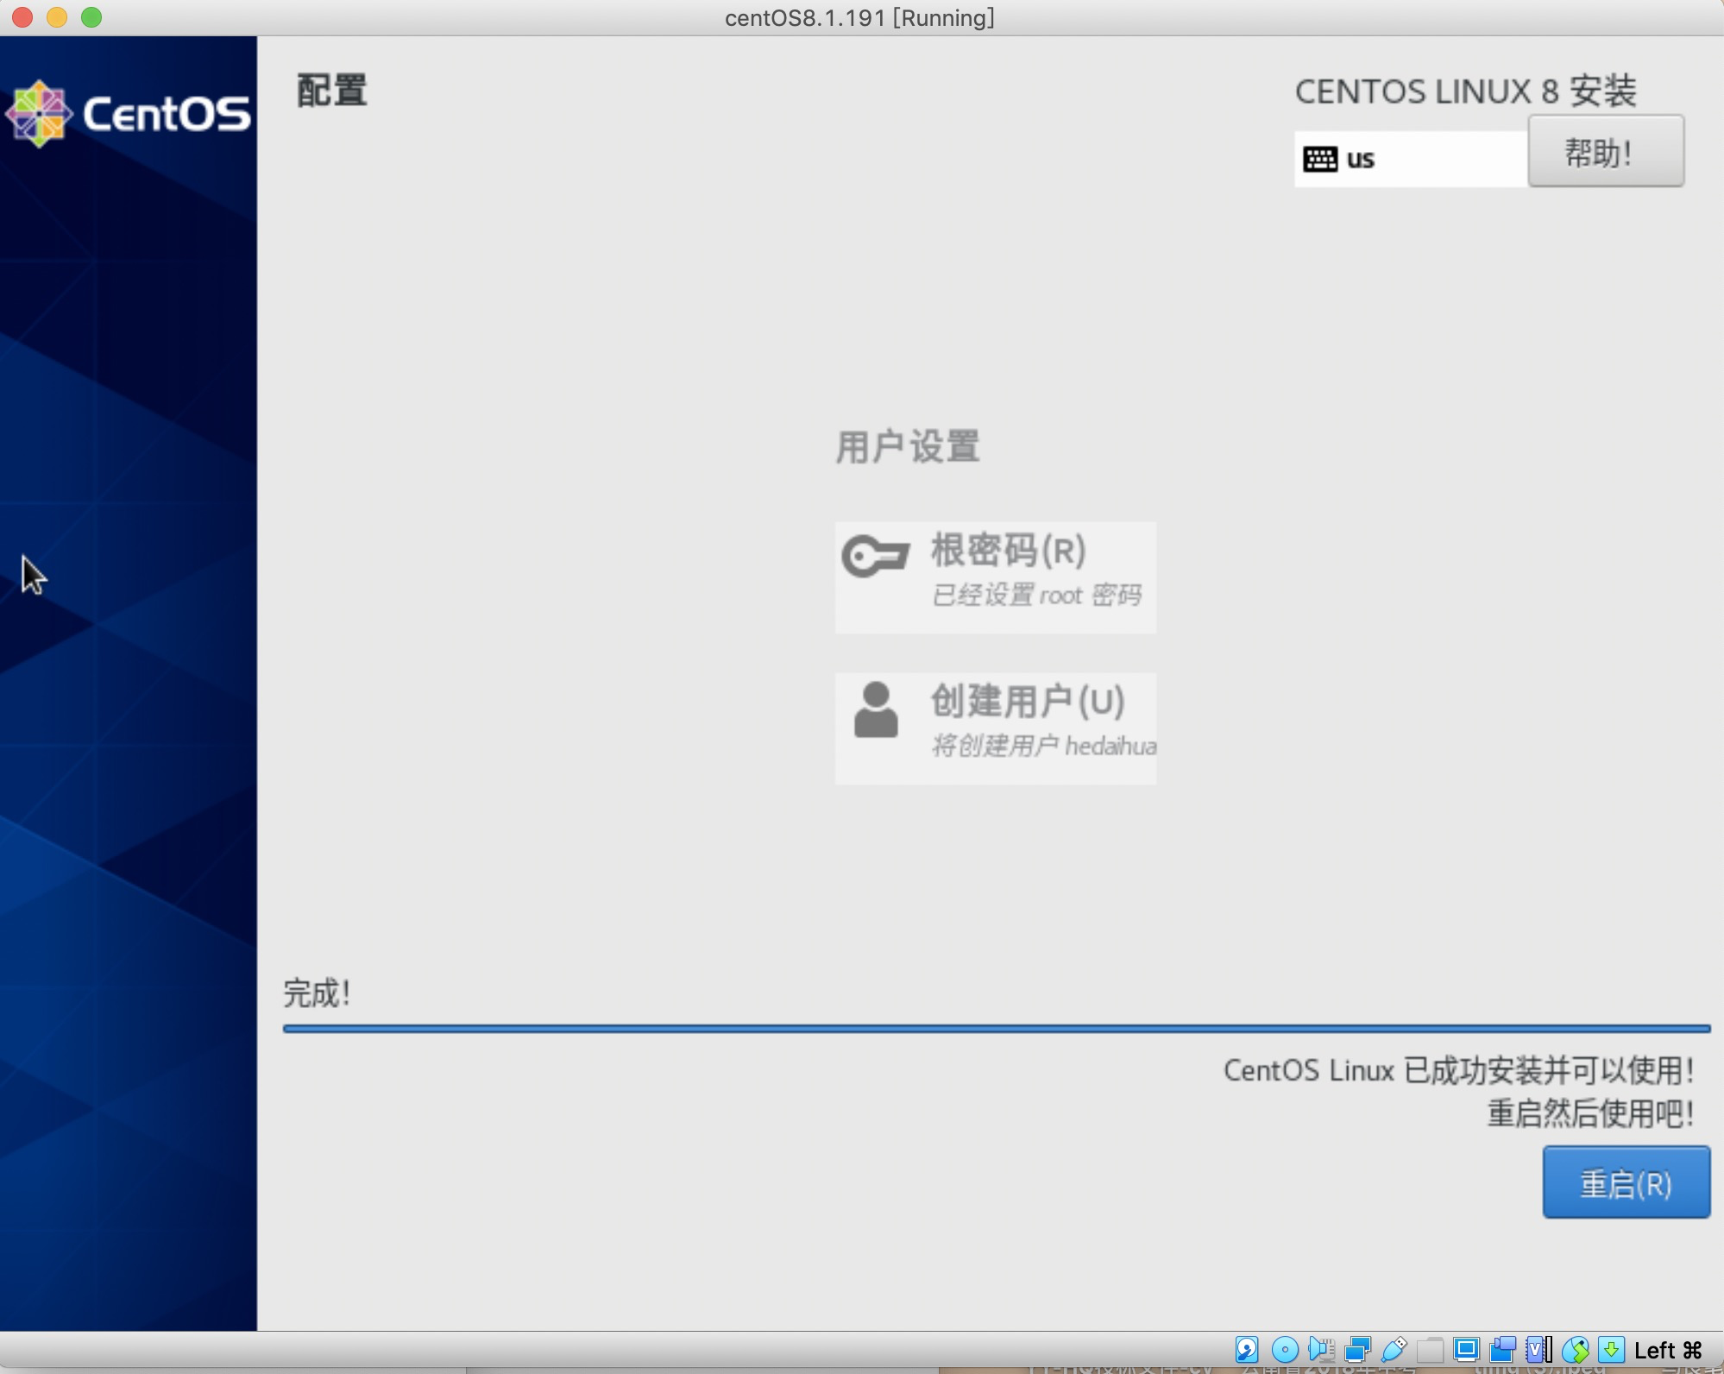Screen dimensions: 1724x1374
Task: Click the completed installation progress bar
Action: pos(996,1028)
